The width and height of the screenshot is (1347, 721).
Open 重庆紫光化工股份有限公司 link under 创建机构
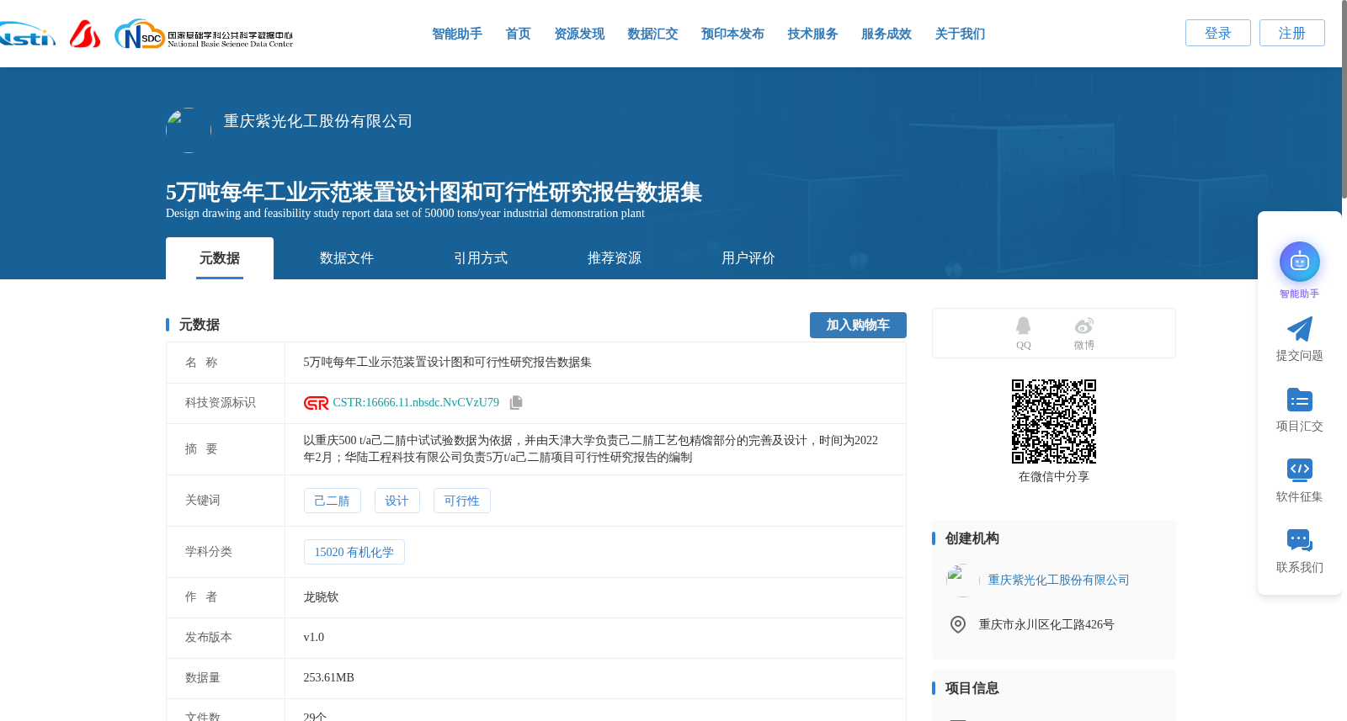1058,581
